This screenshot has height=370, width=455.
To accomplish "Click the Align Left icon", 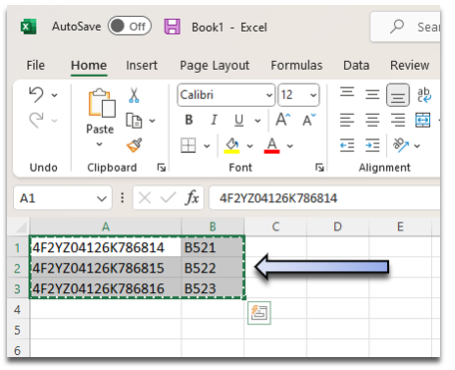I will pos(347,120).
